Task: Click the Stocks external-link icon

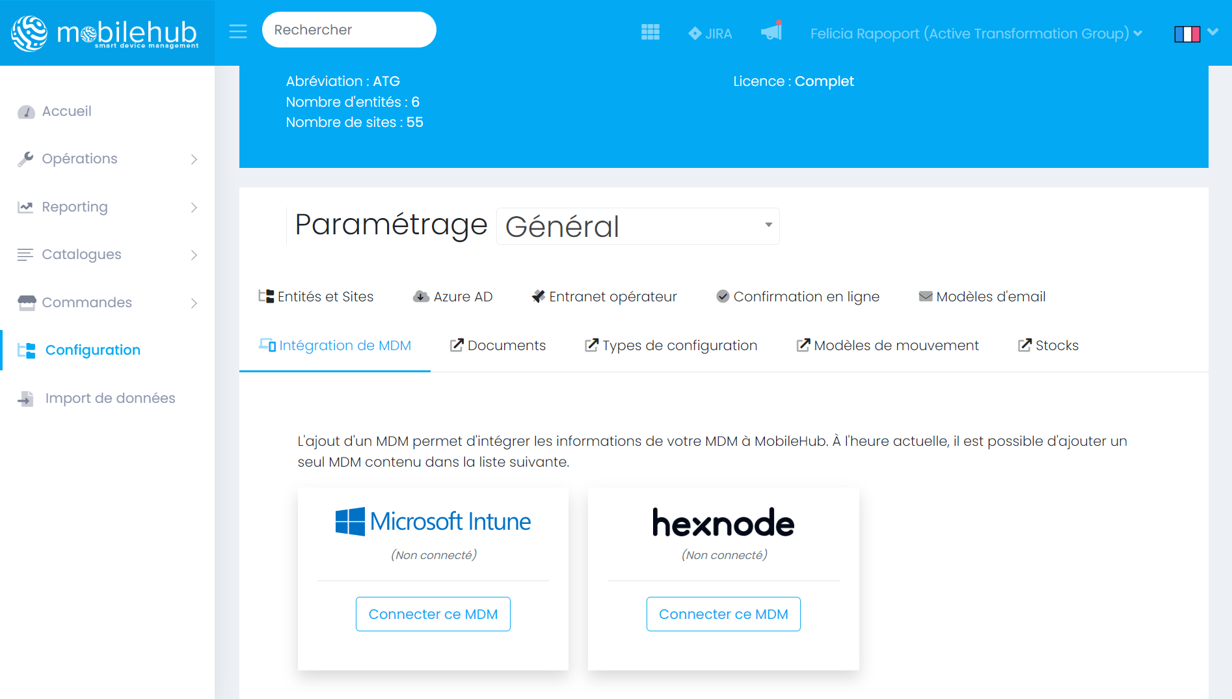Action: [1025, 345]
